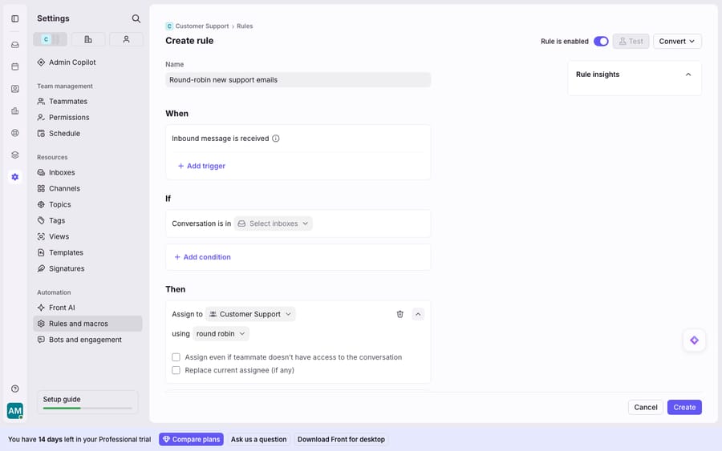Click the Customer Support breadcrumb
The image size is (722, 451).
201,26
